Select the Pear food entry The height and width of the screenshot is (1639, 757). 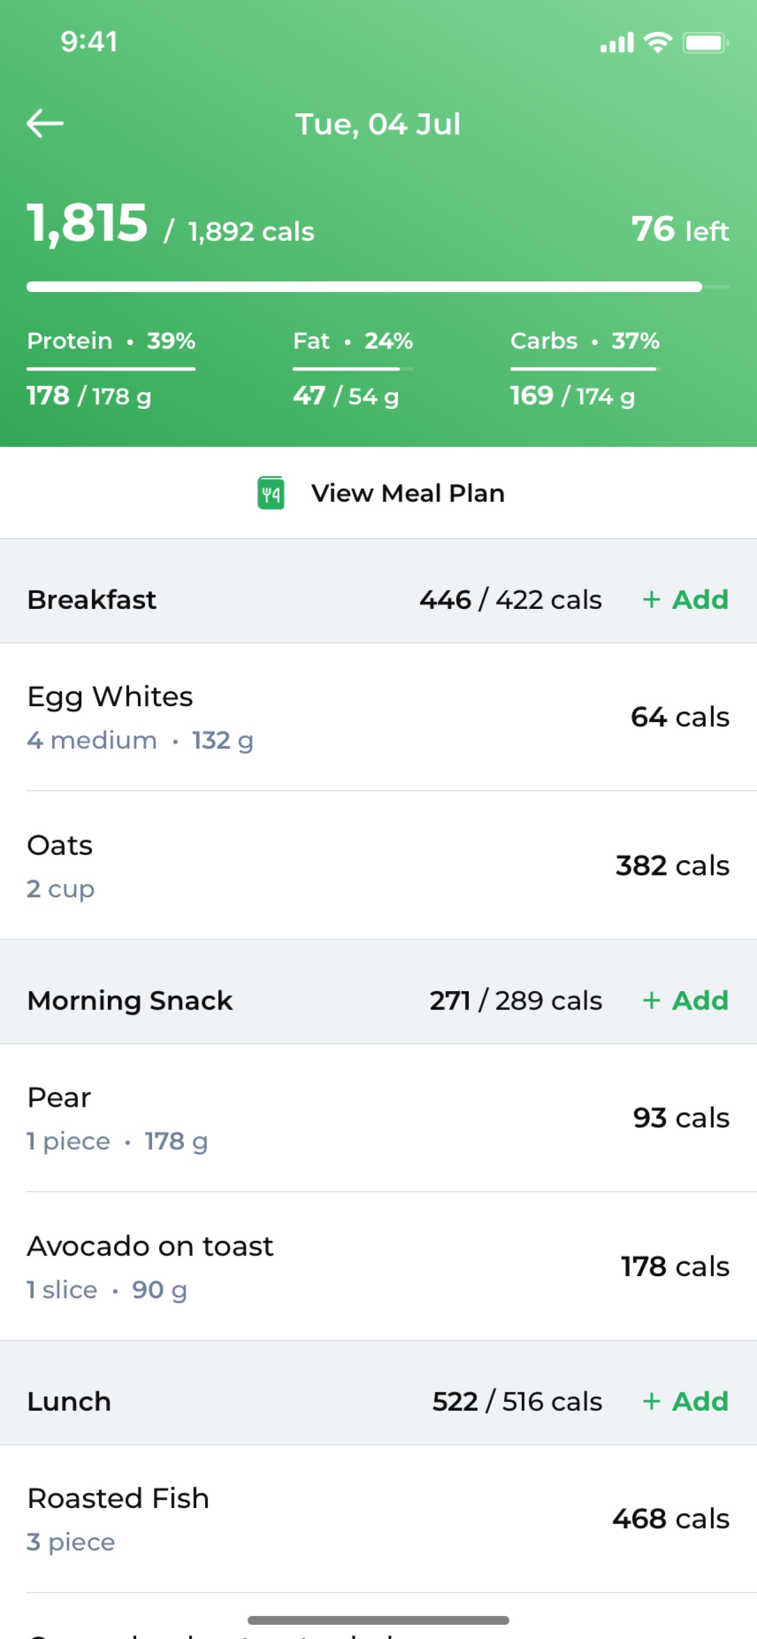coord(379,1118)
